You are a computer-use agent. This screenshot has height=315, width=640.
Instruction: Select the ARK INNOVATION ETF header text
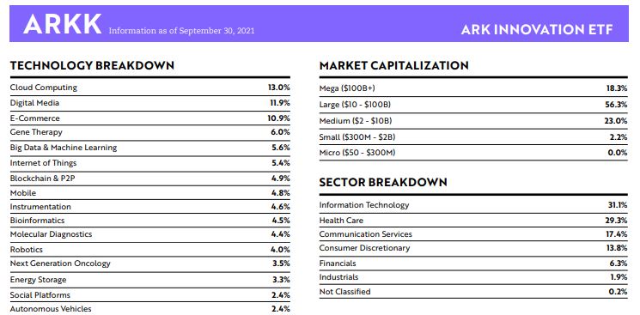(537, 29)
